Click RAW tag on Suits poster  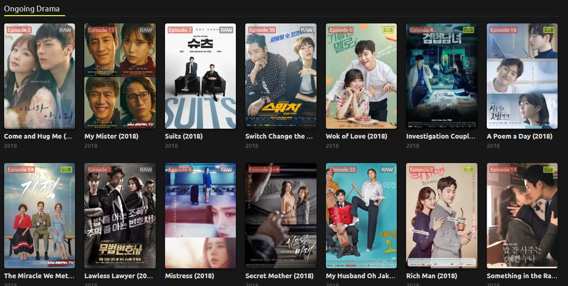point(226,30)
